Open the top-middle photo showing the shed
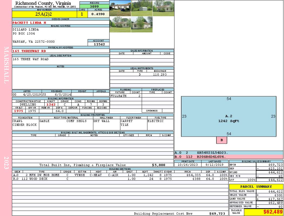 pos(142,8)
